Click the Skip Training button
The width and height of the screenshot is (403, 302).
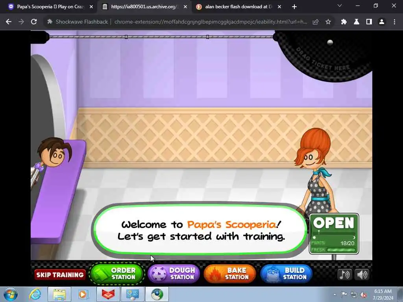tap(60, 274)
